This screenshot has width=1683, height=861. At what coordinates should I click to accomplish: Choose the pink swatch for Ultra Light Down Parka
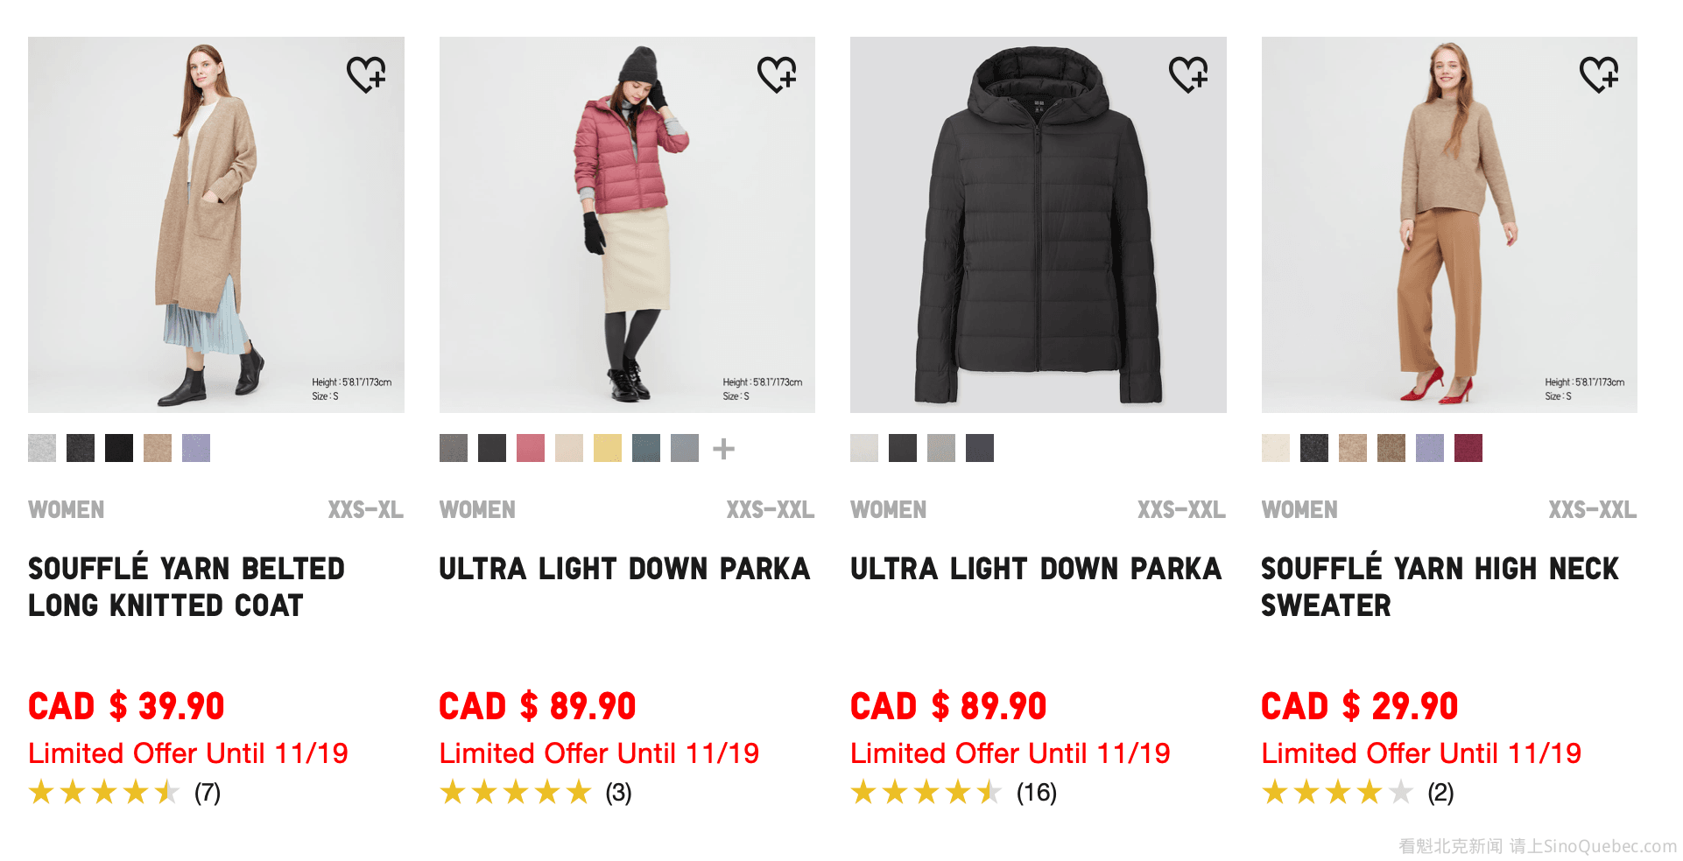point(531,448)
